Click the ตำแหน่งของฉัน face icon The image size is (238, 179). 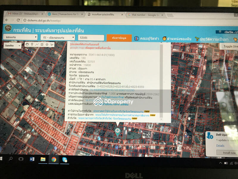[x=165, y=39]
